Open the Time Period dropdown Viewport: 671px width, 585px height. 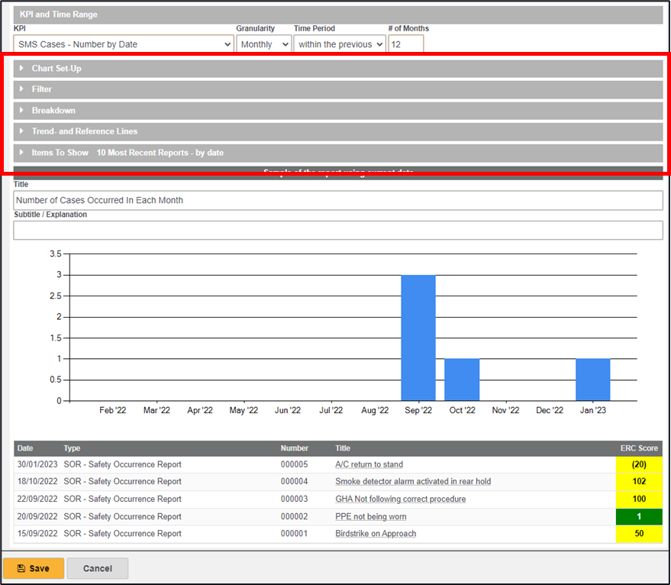340,44
